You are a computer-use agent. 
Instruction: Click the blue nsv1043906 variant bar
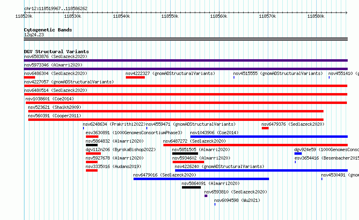pos(269,137)
